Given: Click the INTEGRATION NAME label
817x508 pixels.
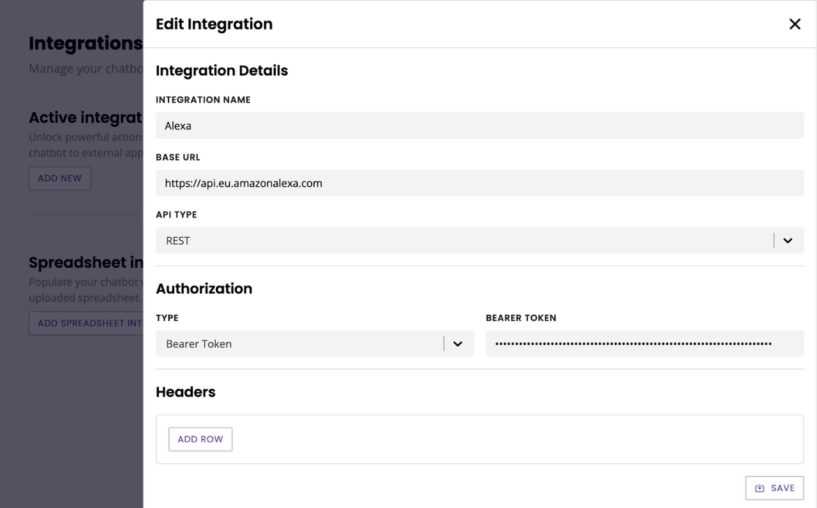Looking at the screenshot, I should (203, 100).
